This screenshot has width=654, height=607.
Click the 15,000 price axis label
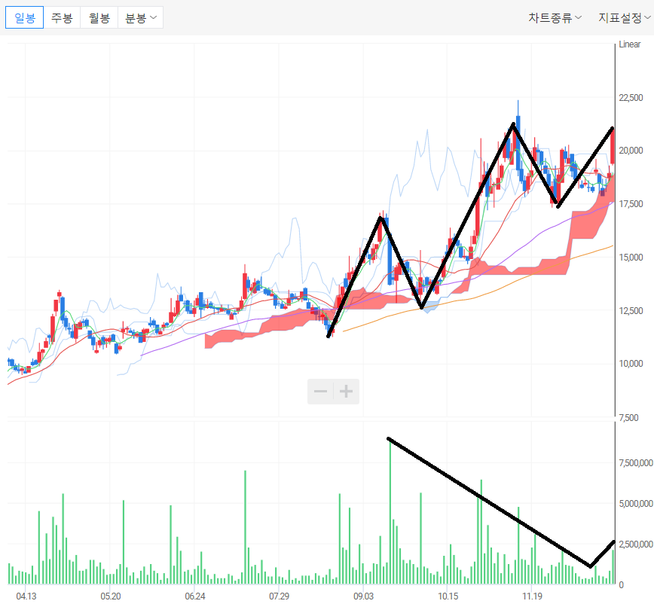[631, 258]
